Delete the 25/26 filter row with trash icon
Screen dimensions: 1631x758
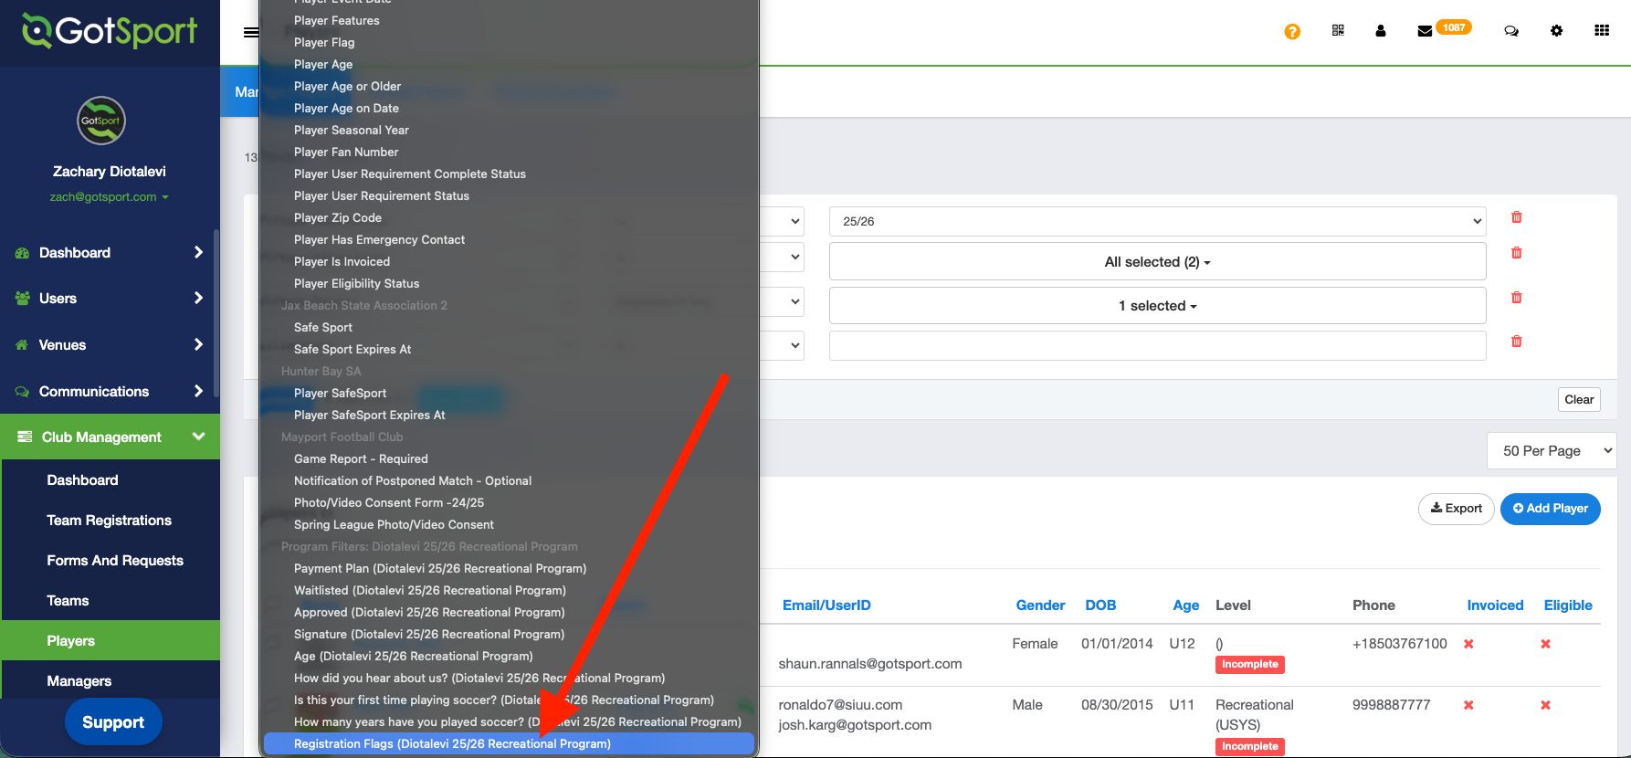coord(1516,217)
